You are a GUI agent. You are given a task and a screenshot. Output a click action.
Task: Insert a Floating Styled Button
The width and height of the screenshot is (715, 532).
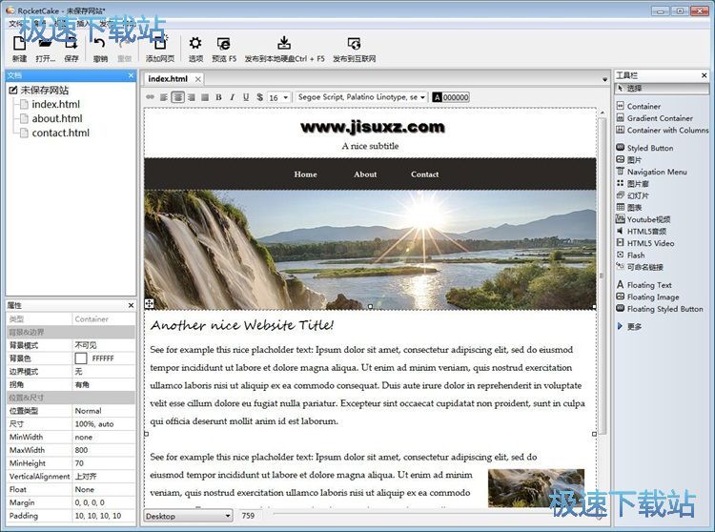[x=664, y=309]
